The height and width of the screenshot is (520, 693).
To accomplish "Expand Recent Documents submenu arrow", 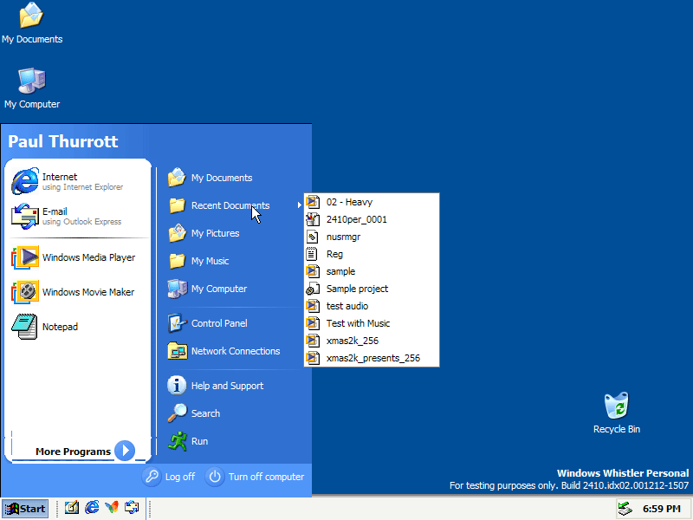I will coord(300,205).
